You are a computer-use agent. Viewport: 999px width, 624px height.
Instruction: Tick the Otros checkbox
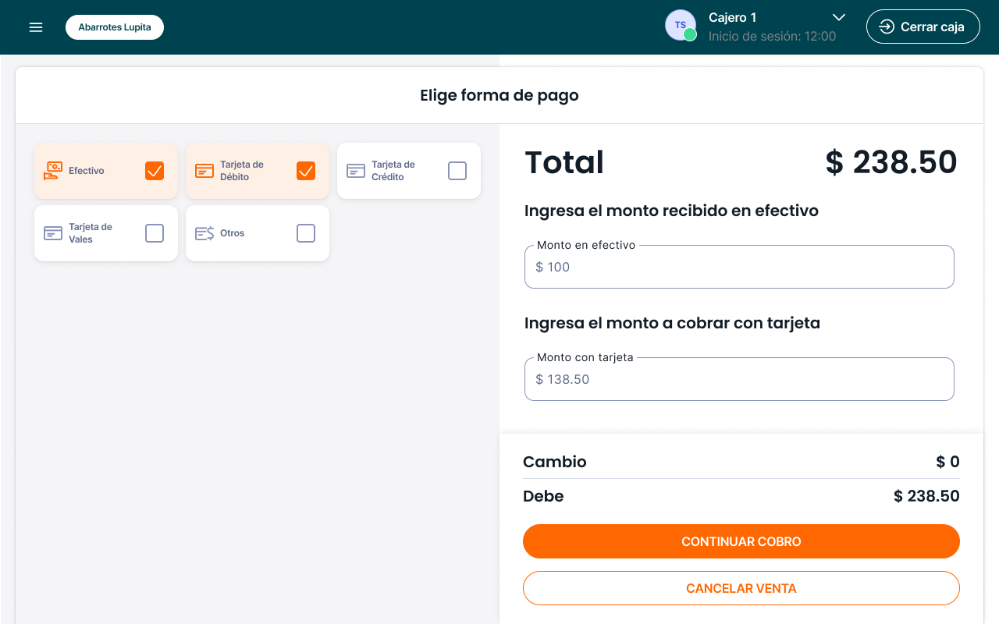[x=306, y=233]
